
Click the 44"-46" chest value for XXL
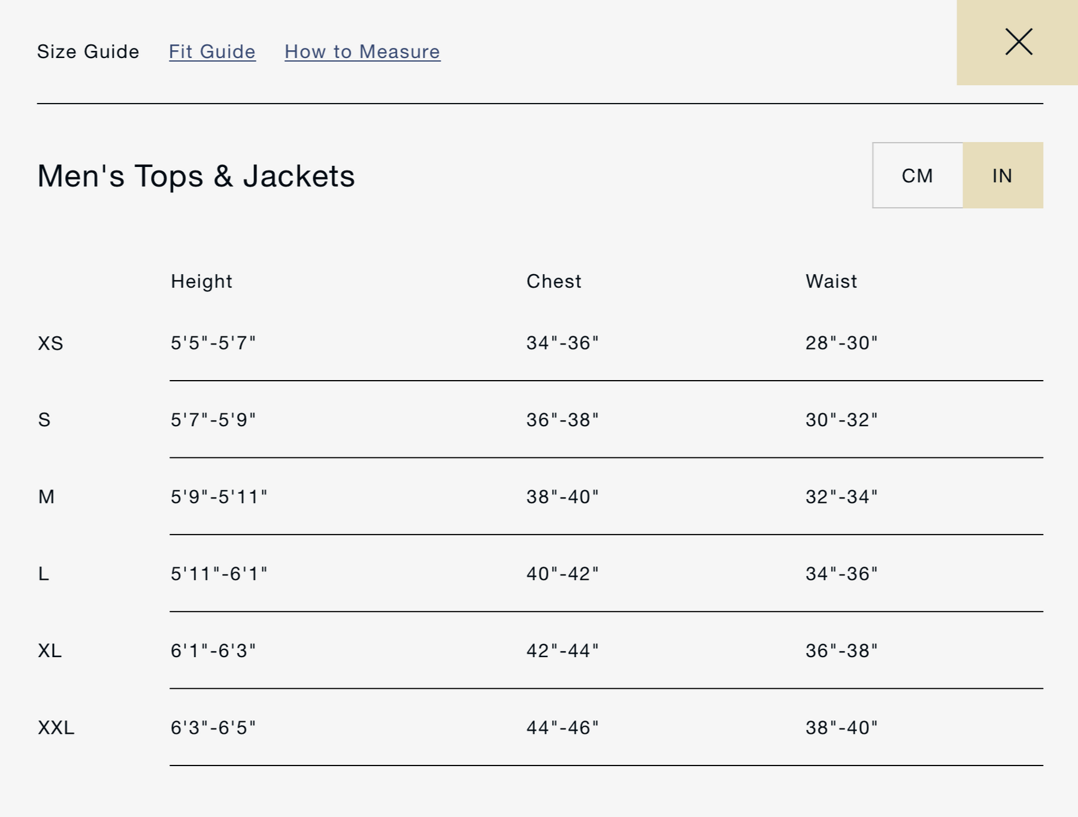[562, 727]
